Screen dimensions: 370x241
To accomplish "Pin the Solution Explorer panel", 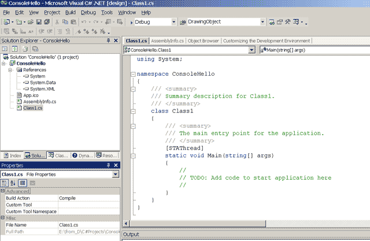I will pyautogui.click(x=108, y=40).
